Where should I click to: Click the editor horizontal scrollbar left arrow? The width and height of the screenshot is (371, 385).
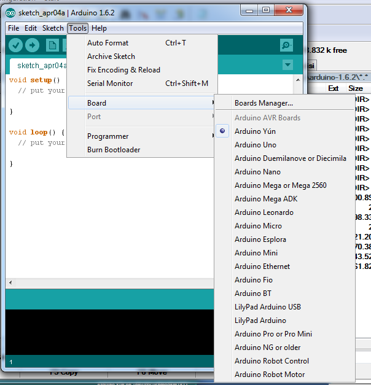pyautogui.click(x=10, y=283)
